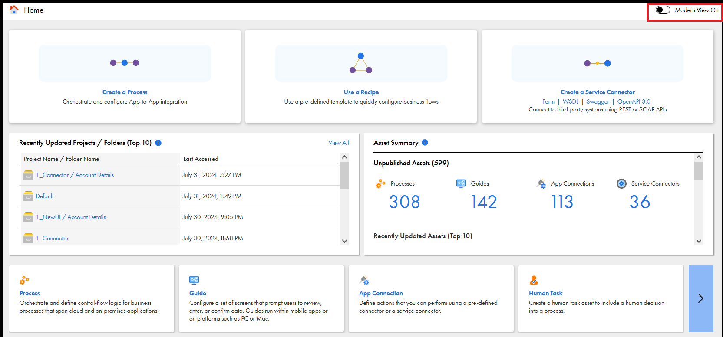Show info for Recently Updated Projects

[x=158, y=143]
